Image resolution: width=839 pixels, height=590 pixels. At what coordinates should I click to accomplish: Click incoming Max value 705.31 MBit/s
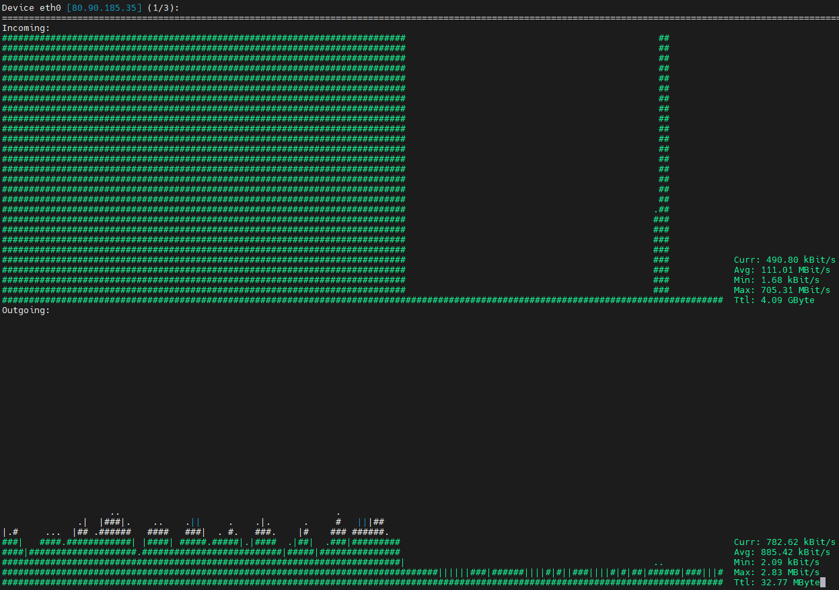(x=798, y=290)
